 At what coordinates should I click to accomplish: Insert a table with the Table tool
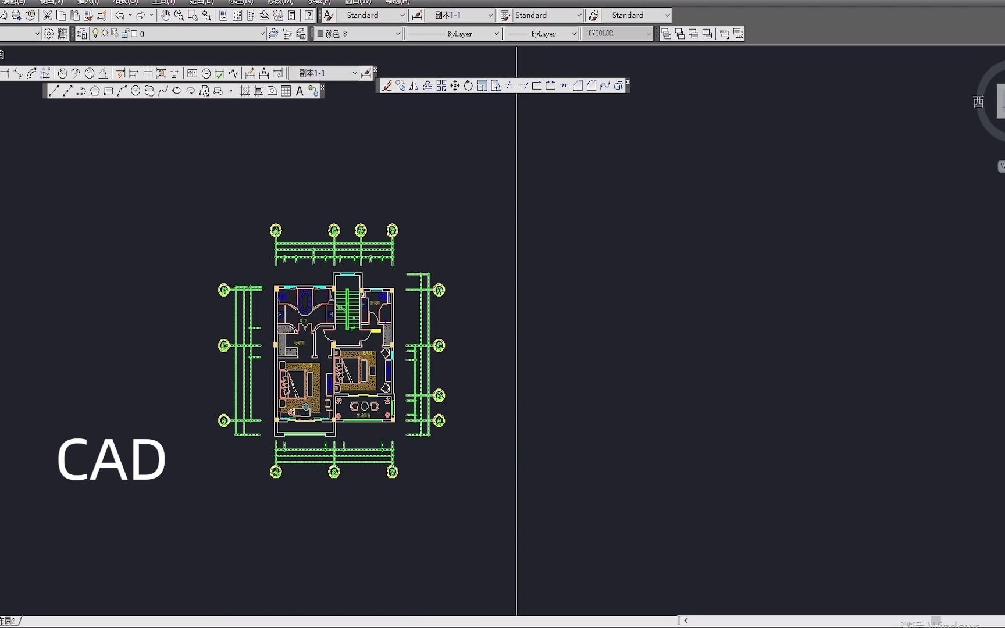point(286,91)
